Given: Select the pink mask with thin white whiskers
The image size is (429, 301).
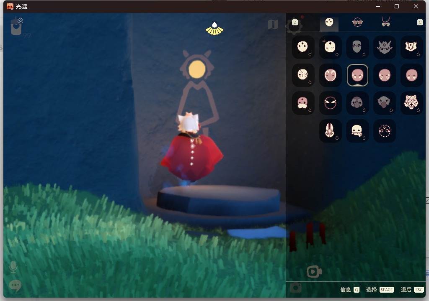Looking at the screenshot, I should tap(385, 75).
